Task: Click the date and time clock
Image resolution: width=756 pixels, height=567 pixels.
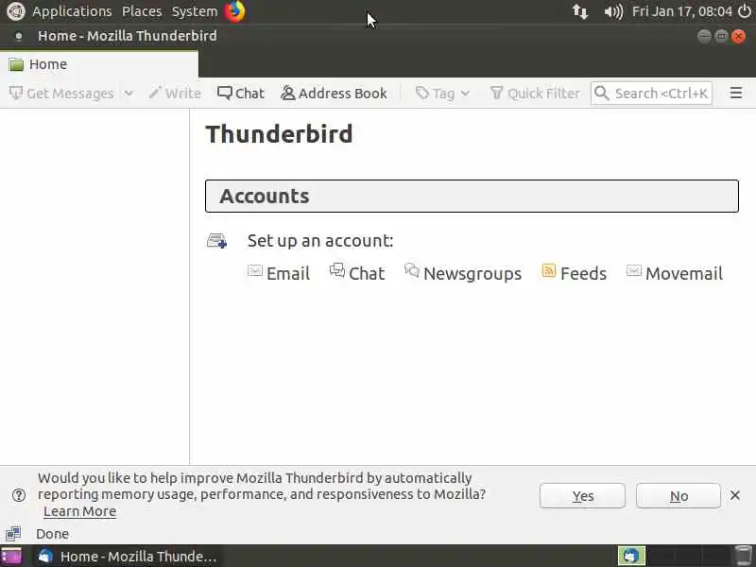Action: pos(682,11)
